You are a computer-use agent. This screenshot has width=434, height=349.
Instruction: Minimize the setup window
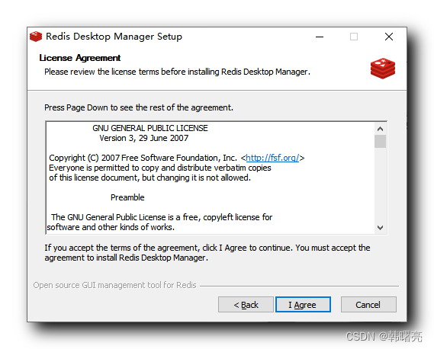click(320, 37)
